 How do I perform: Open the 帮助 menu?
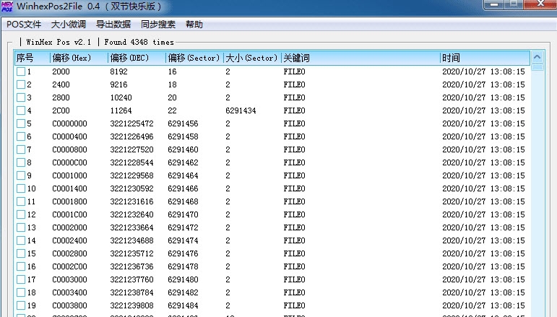[x=194, y=25]
